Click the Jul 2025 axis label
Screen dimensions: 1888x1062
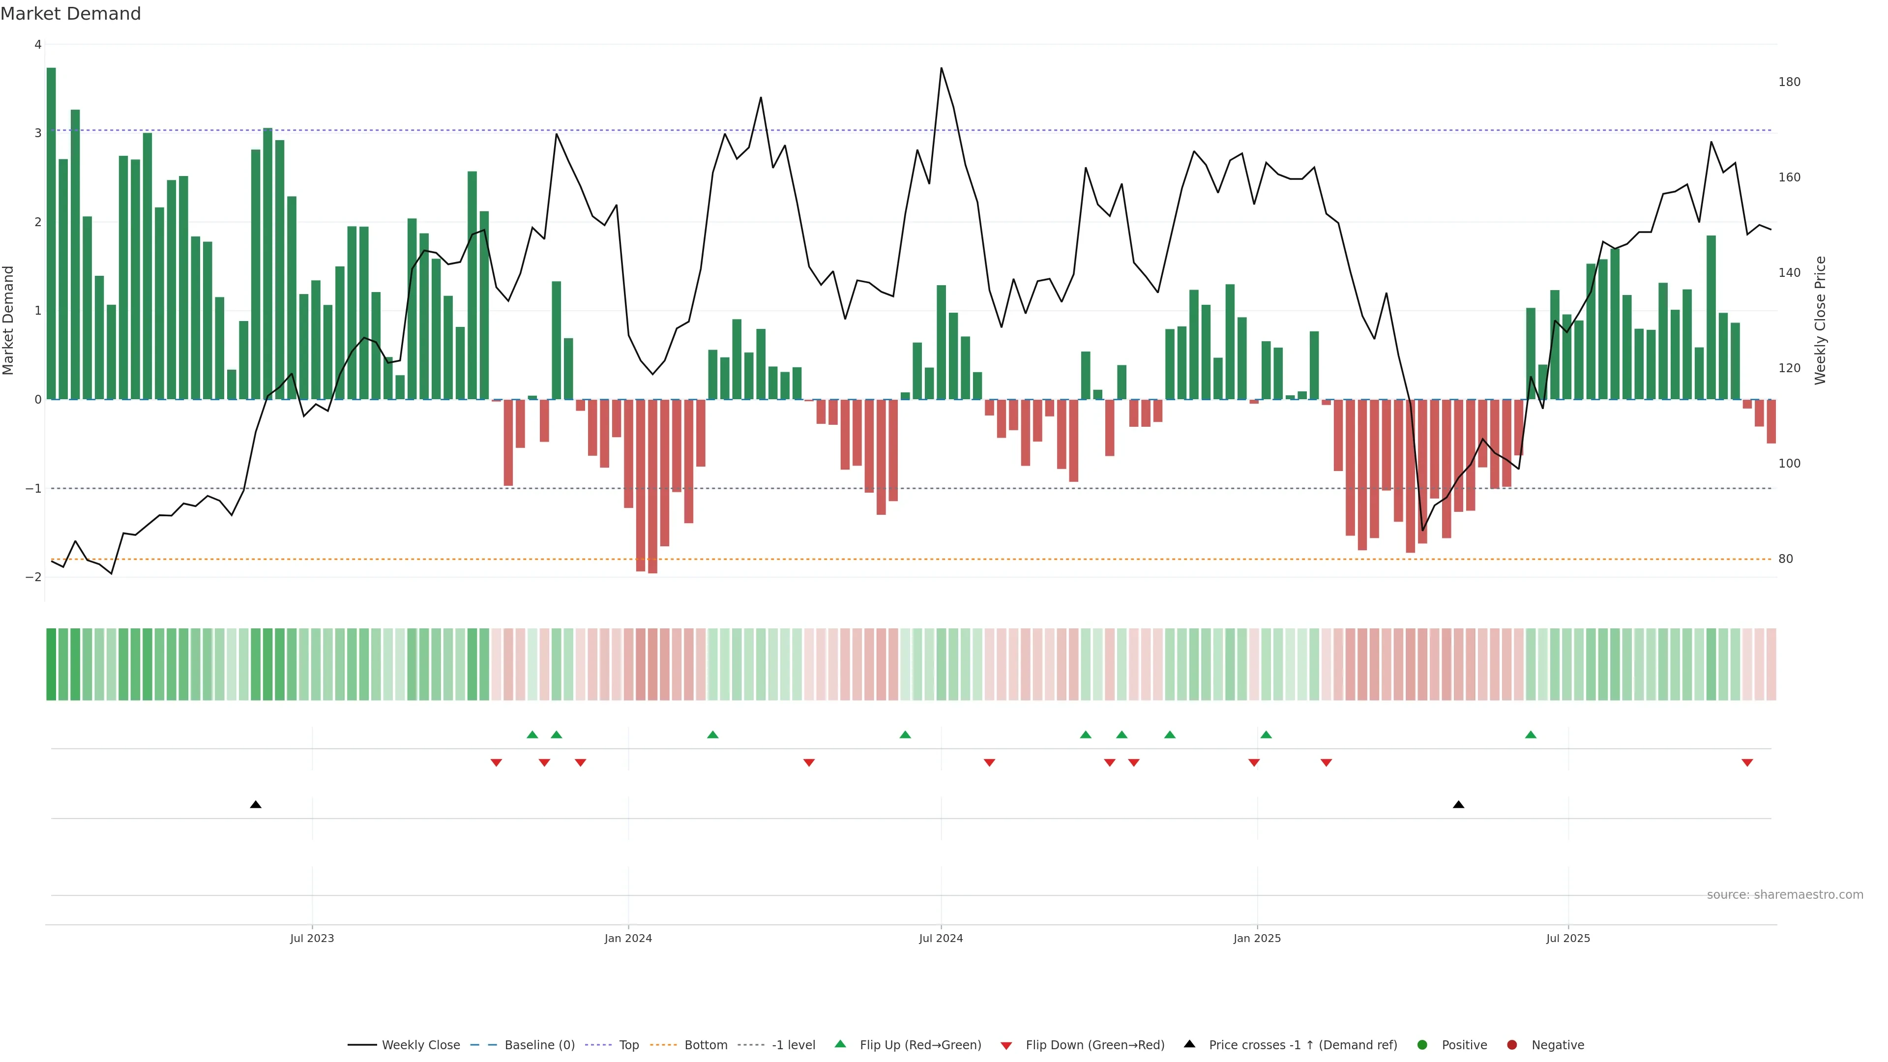(x=1568, y=938)
